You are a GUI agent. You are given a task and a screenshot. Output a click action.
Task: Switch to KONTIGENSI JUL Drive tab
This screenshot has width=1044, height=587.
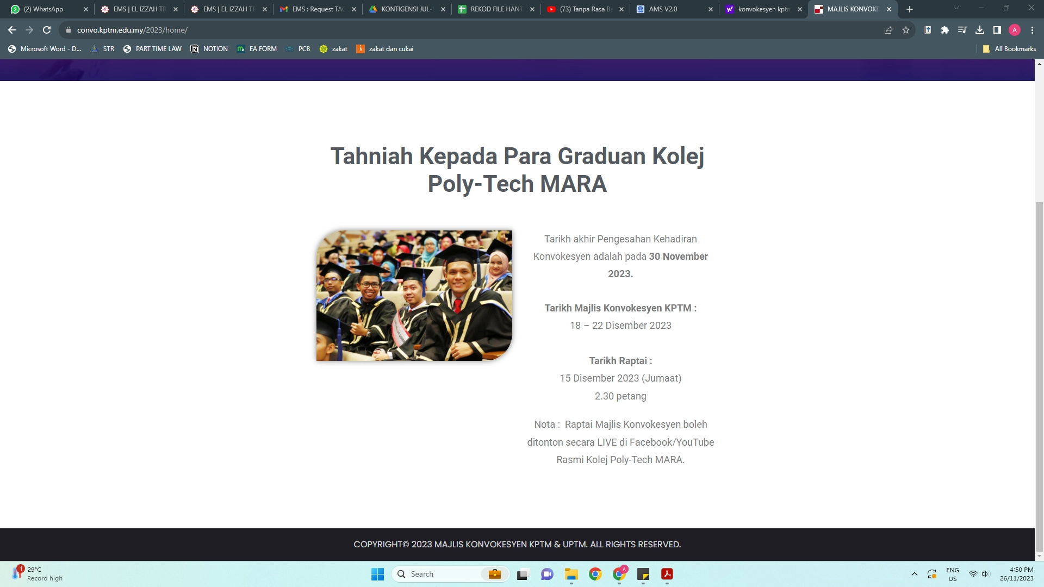click(406, 9)
